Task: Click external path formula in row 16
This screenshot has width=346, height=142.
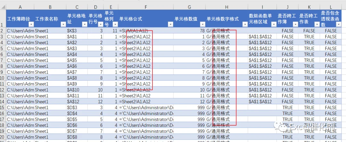Action: [x=146, y=114]
